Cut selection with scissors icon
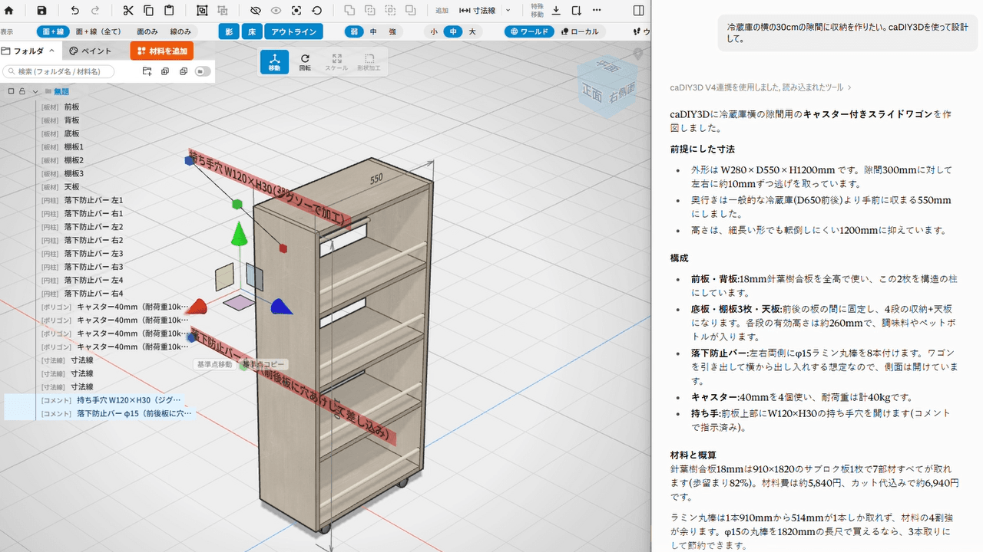This screenshot has height=552, width=983. 127,11
